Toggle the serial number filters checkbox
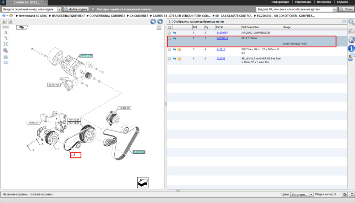Screen dimensions: 355x203 93,9
